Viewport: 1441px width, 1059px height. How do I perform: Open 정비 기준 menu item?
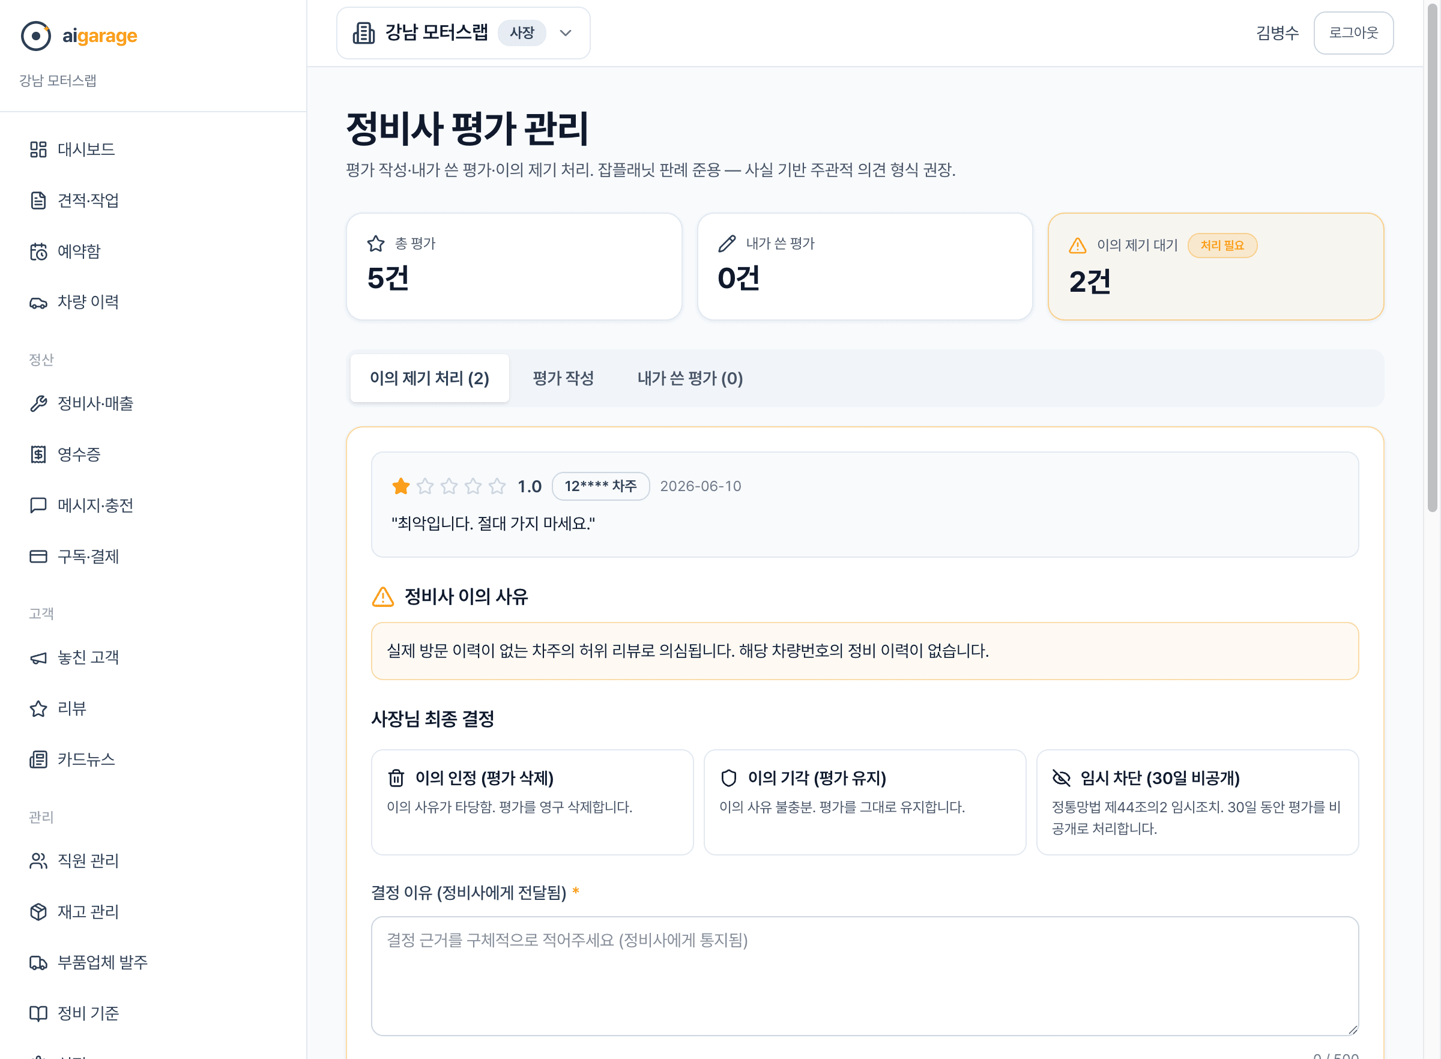(x=153, y=1013)
